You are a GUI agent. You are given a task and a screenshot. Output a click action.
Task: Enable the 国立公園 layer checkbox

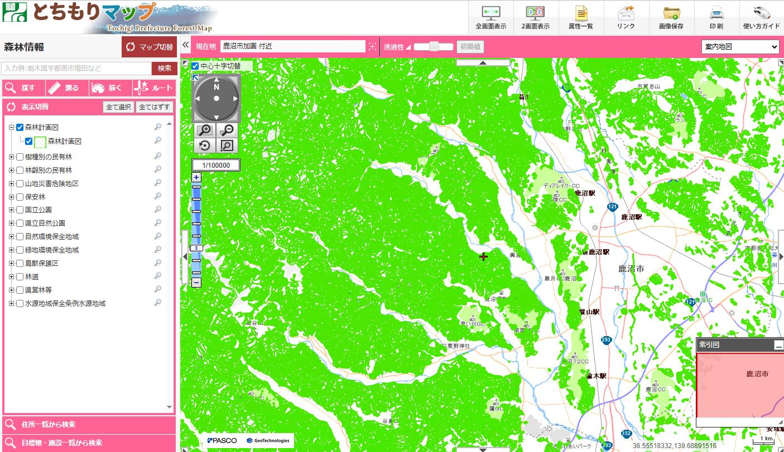(20, 210)
